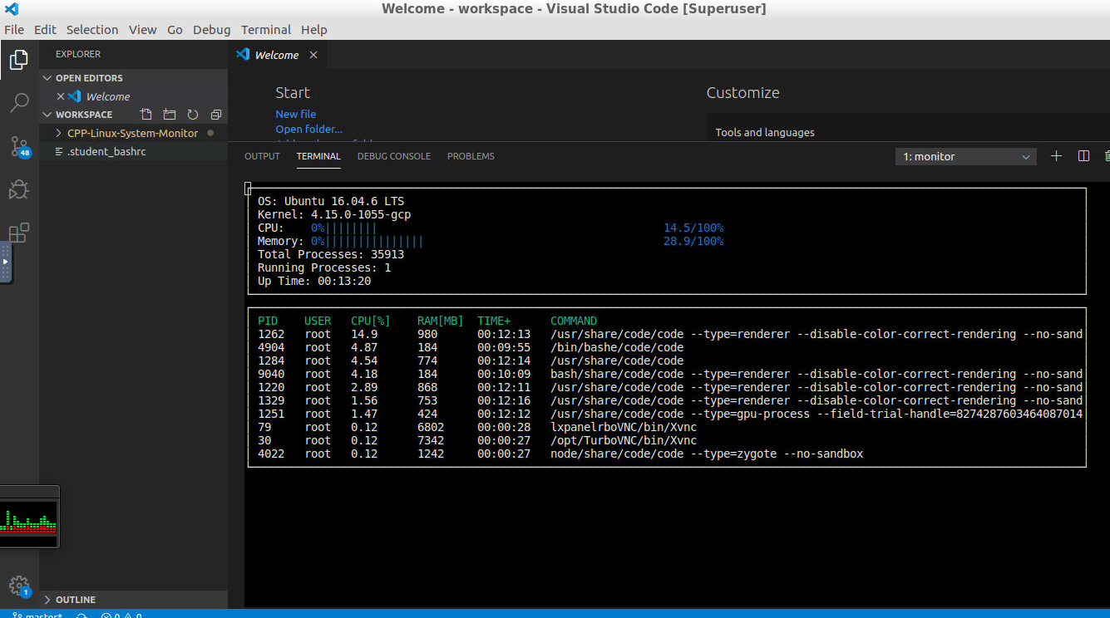Screen dimensions: 1110x618
Task: Synchronize changes from status bar
Action: [82, 616]
